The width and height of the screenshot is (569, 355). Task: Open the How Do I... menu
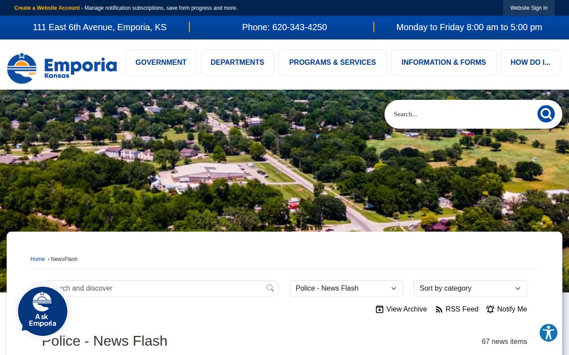[530, 63]
